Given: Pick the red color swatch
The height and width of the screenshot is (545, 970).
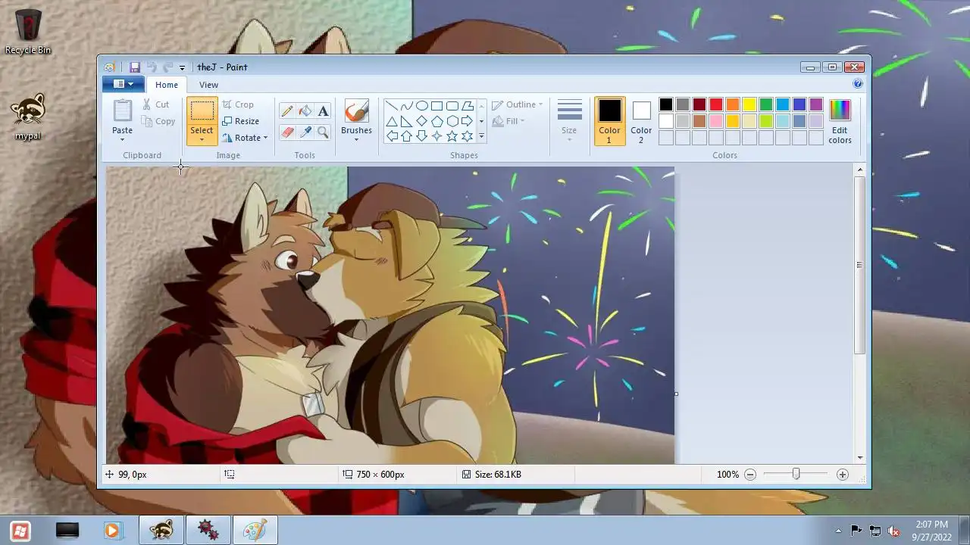Looking at the screenshot, I should click(716, 104).
